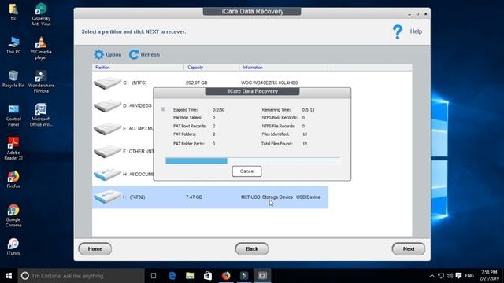Open the taskbar clock showing 7:58 PM
Viewport: 504px width, 283px height.
tap(489, 276)
